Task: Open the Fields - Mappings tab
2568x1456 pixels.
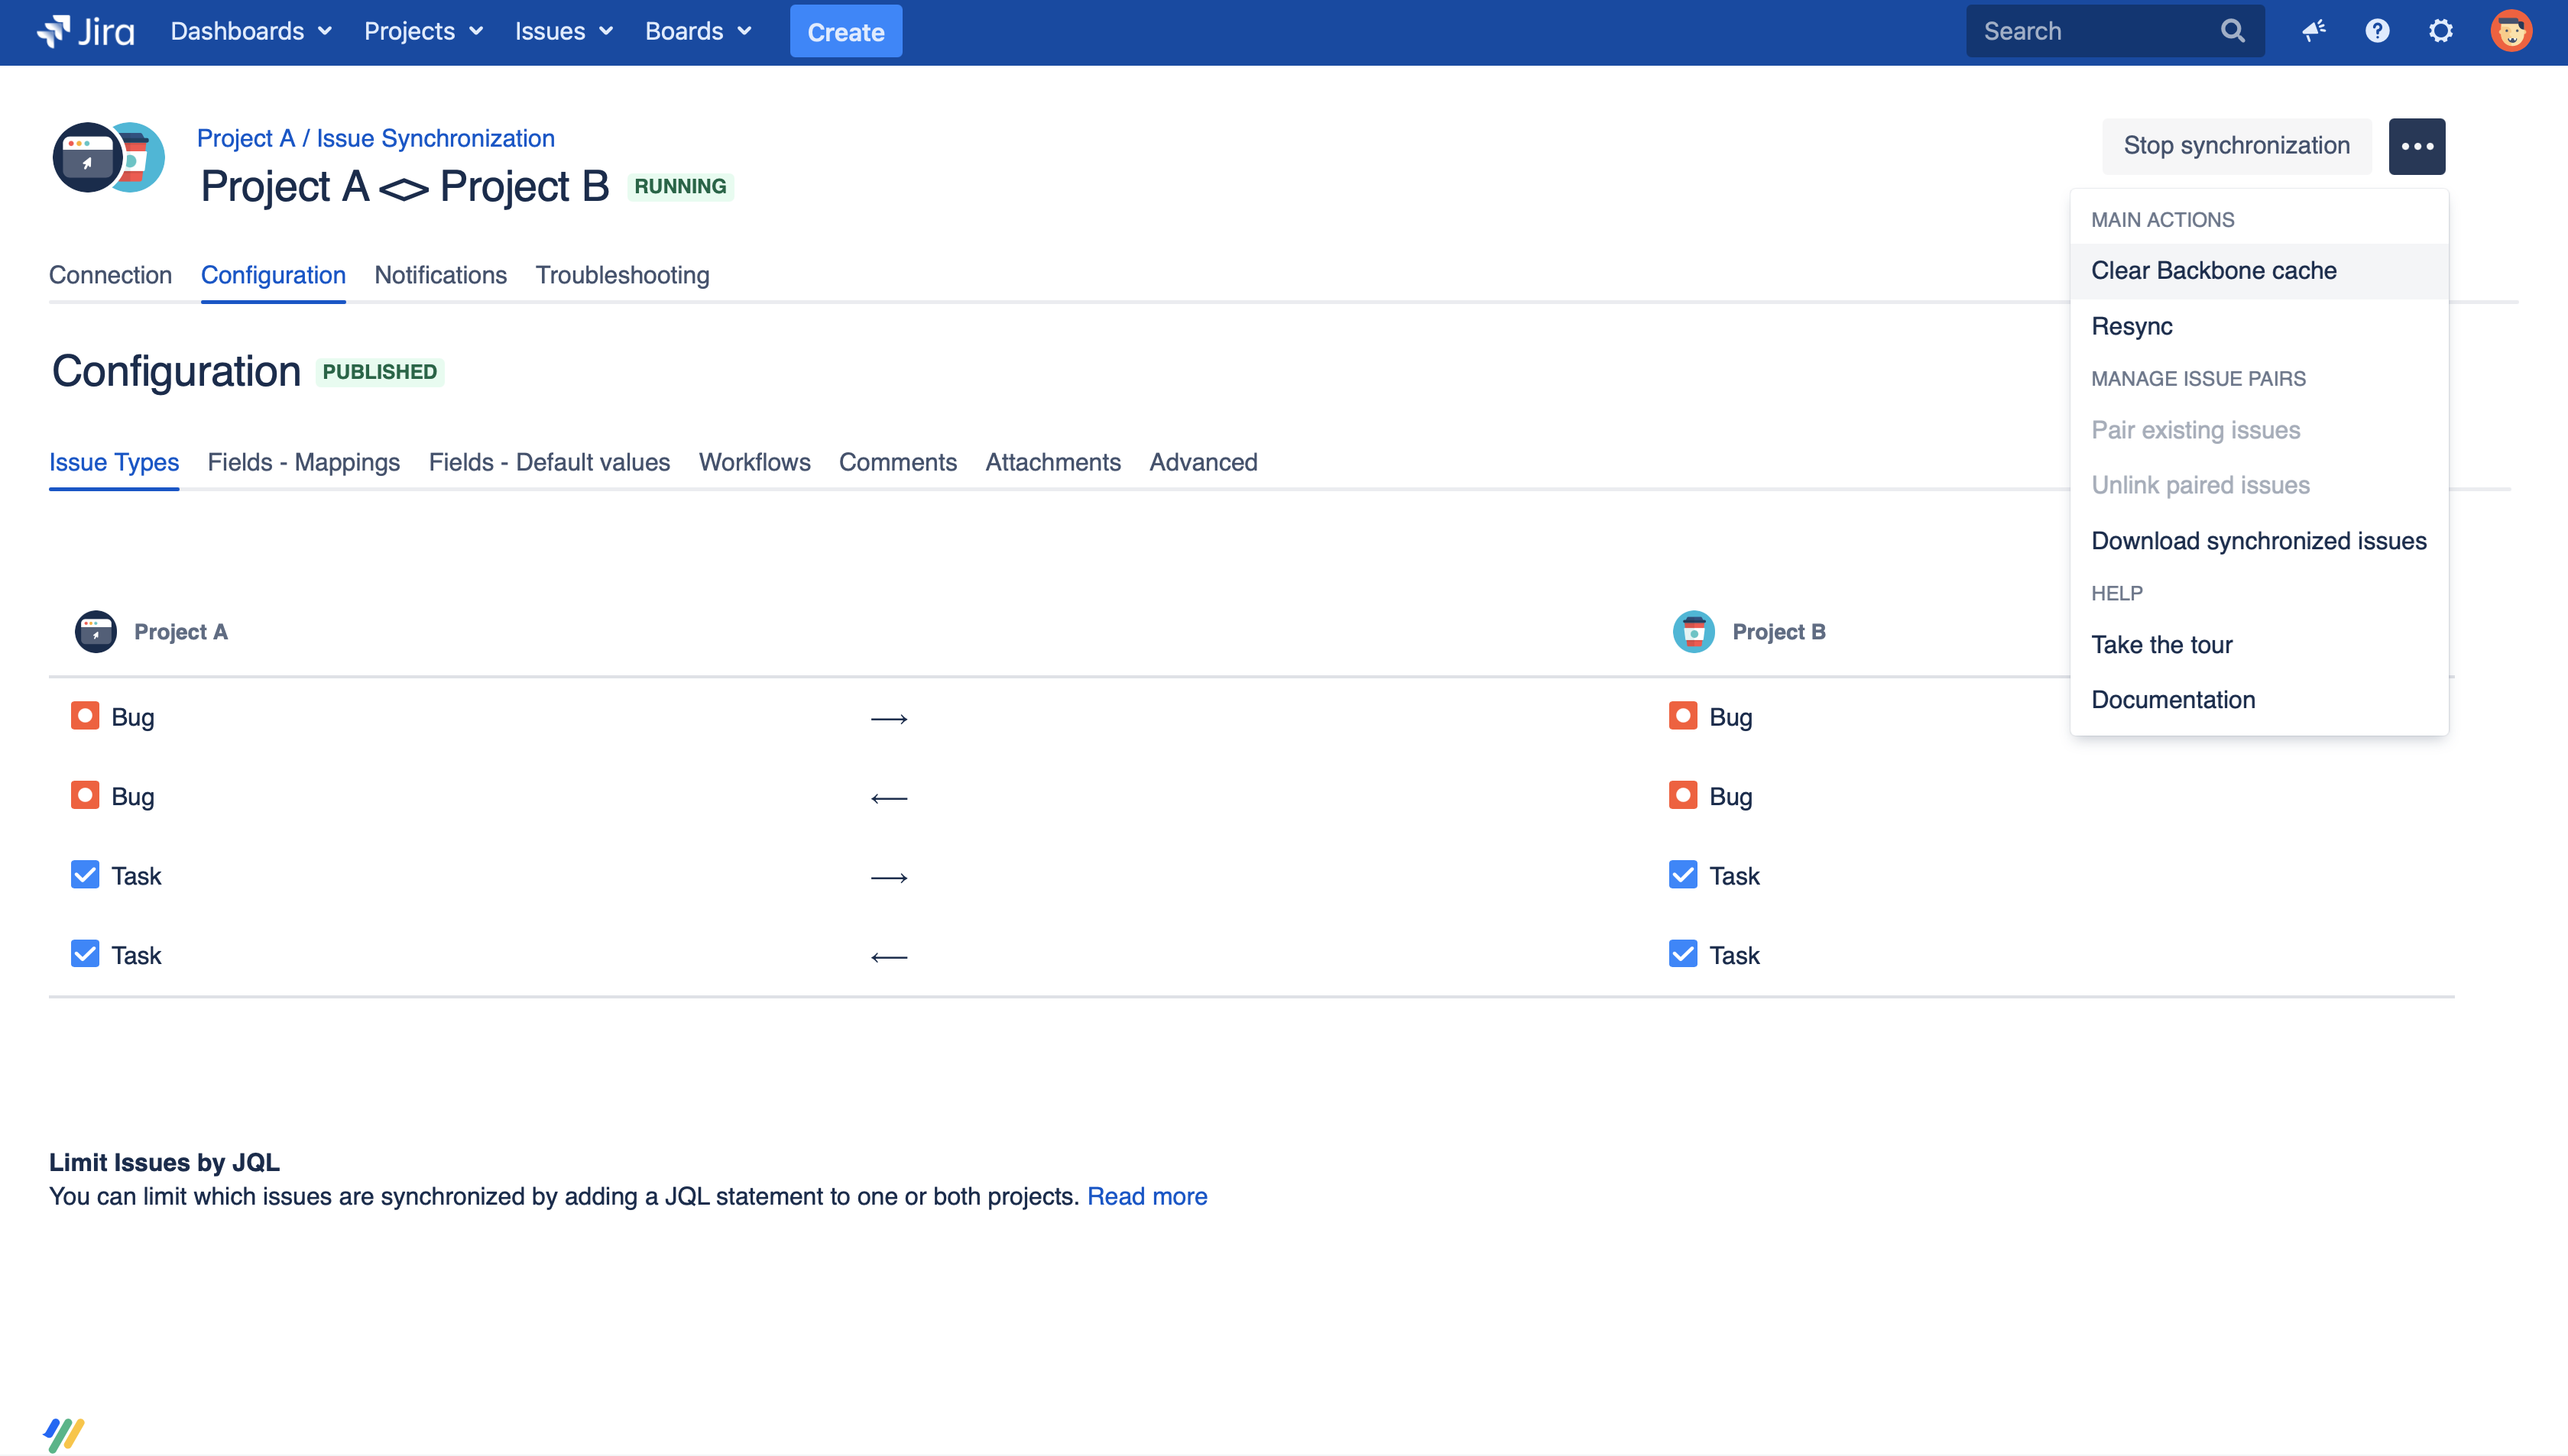Action: pos(303,462)
